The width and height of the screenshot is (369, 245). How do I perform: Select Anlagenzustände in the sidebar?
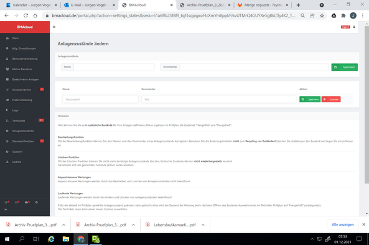point(23,131)
